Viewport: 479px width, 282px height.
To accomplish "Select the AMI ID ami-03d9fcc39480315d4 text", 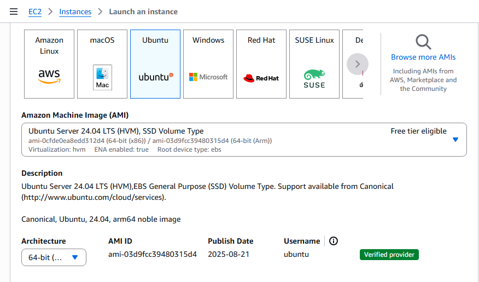I will (x=153, y=254).
